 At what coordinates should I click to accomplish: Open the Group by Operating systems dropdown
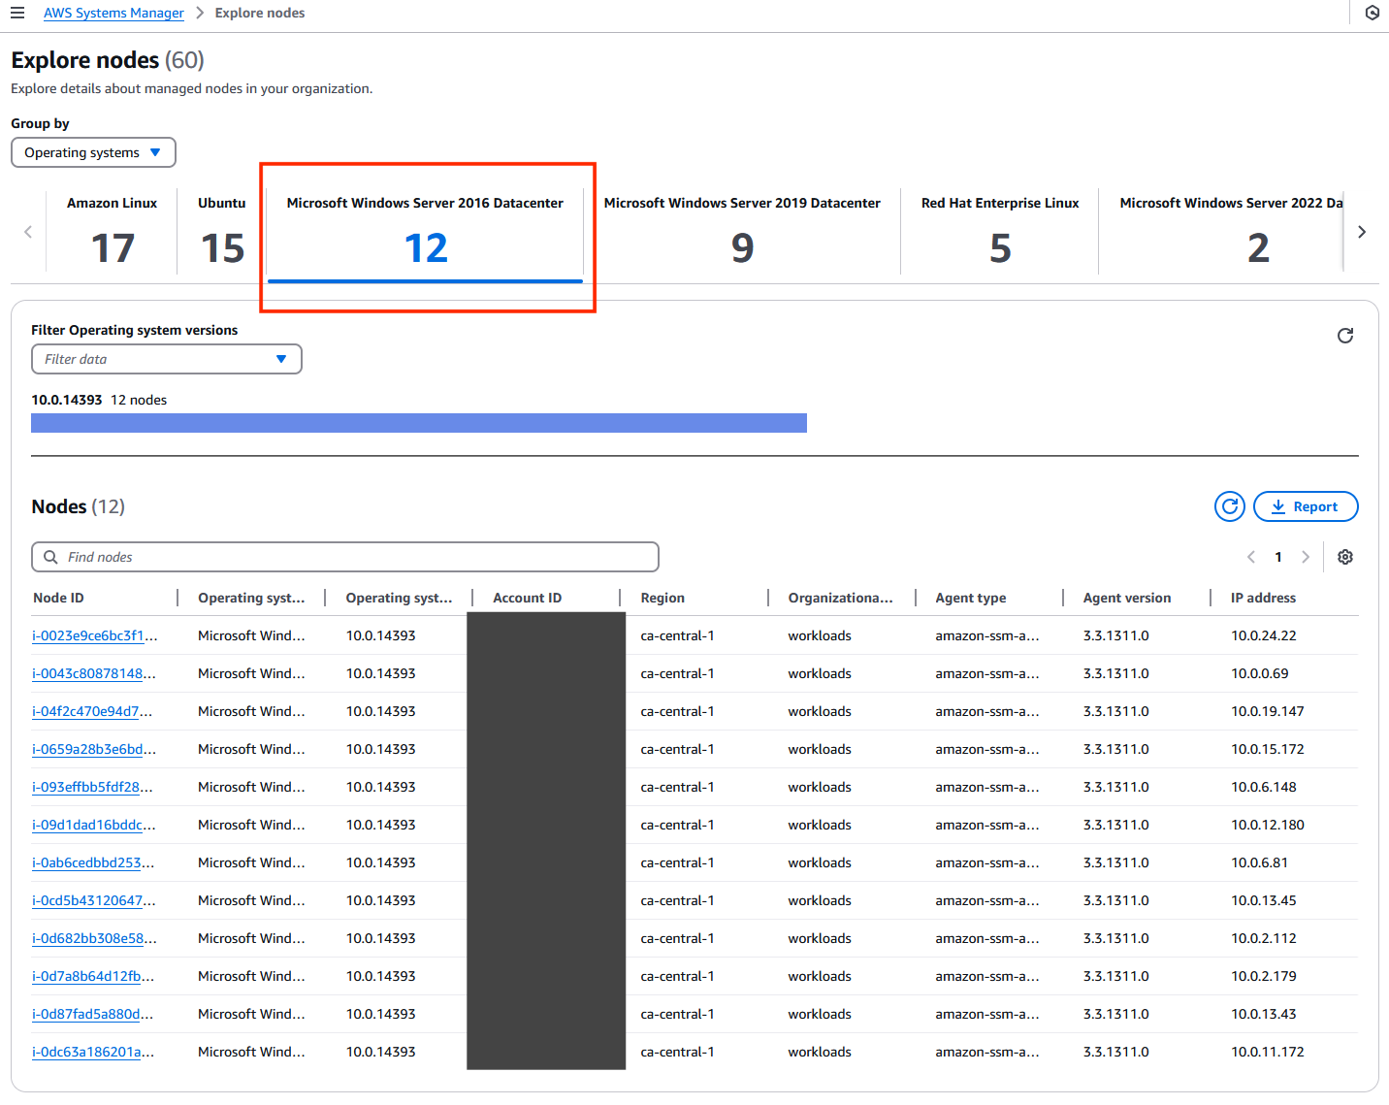coord(93,152)
